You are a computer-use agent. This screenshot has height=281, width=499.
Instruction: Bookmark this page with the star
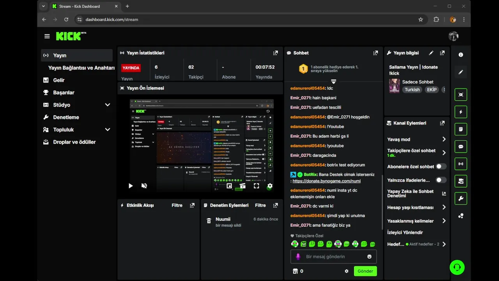click(421, 20)
